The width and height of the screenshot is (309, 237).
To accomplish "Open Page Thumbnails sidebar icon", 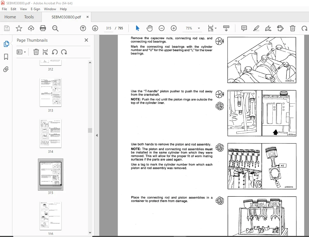I will [x=6, y=44].
